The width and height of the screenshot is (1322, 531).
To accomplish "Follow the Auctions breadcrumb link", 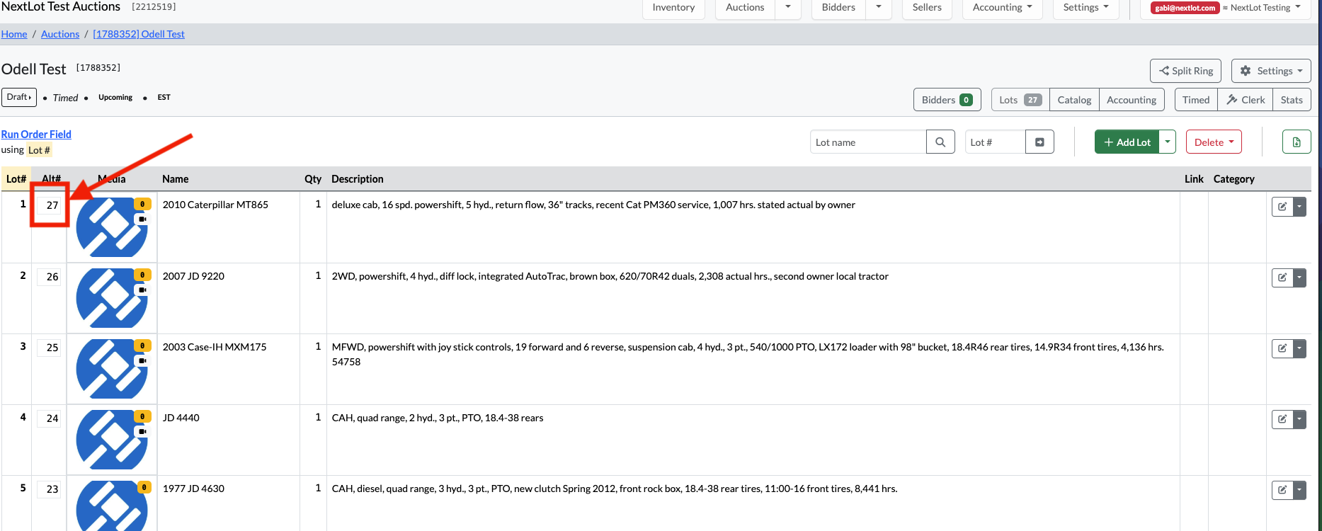I will click(60, 34).
